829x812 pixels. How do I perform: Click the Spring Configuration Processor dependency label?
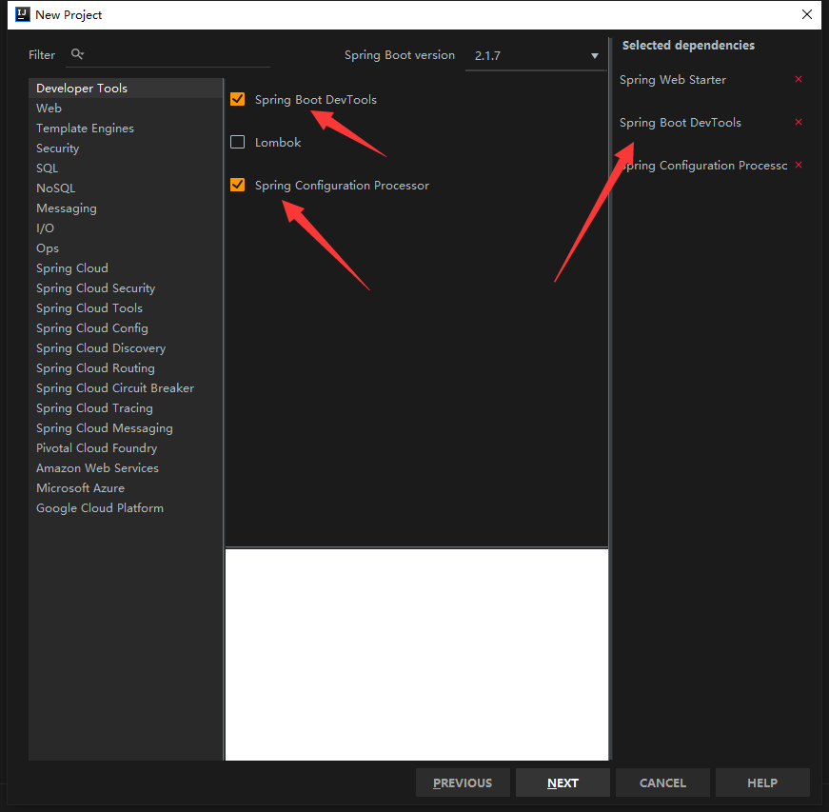(342, 185)
